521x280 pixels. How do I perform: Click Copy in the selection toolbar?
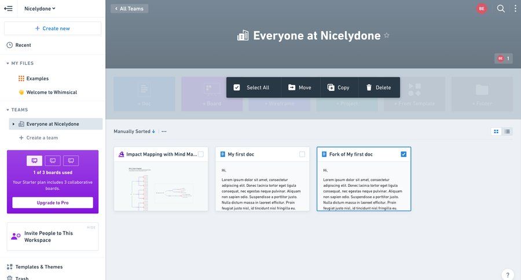[x=339, y=88]
